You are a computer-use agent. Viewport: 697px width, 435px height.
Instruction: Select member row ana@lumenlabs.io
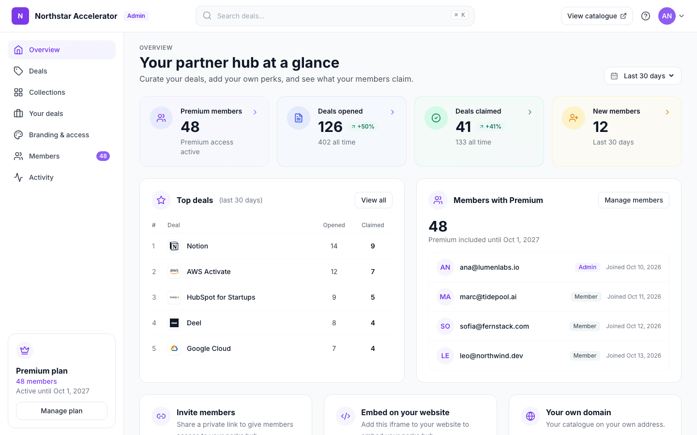pyautogui.click(x=549, y=267)
